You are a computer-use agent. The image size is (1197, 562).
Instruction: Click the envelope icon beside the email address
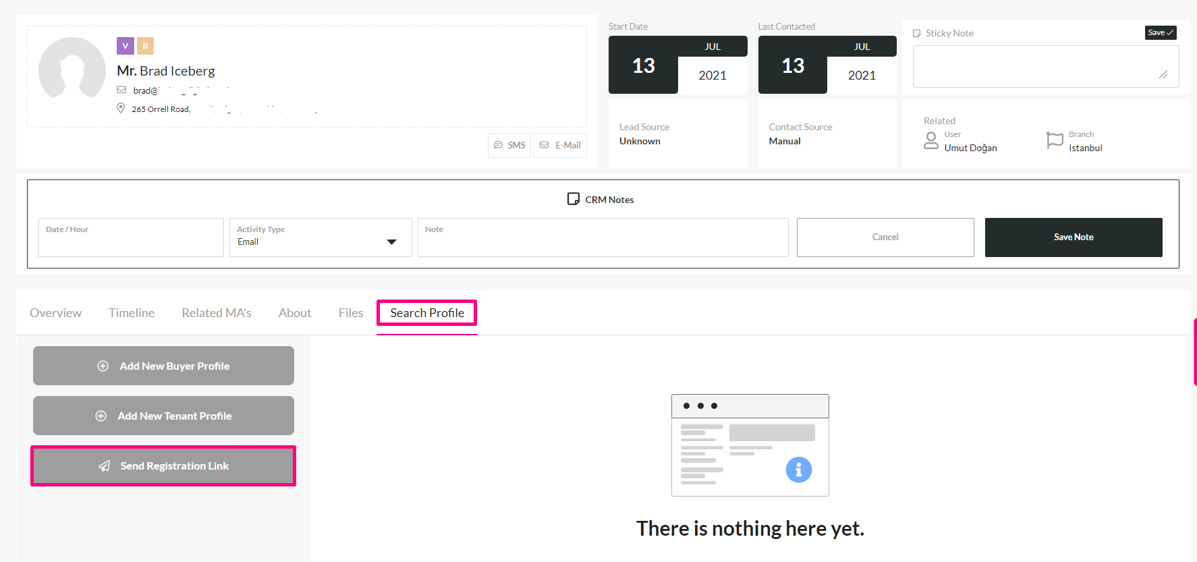tap(121, 90)
